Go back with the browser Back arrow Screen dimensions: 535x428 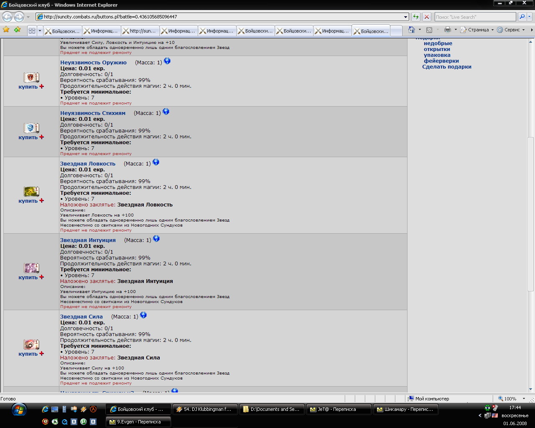click(x=7, y=17)
